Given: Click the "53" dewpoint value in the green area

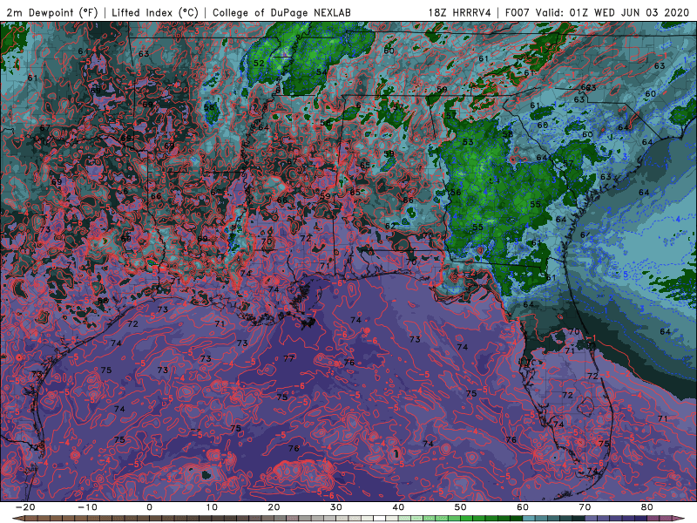Looking at the screenshot, I should click(468, 142).
